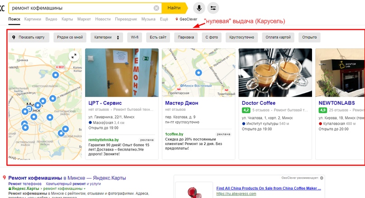
Task: Toggle the Есть сайт filter
Action: click(158, 37)
